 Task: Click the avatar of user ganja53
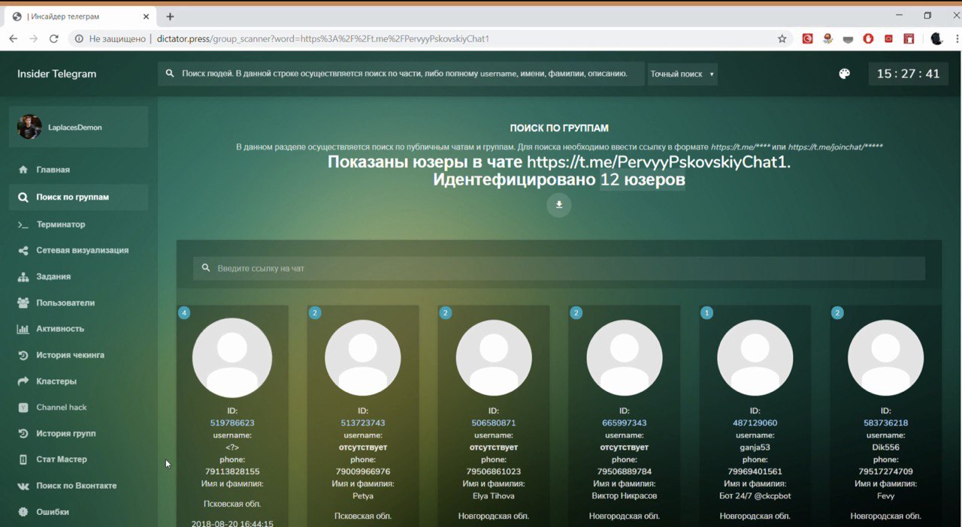755,358
